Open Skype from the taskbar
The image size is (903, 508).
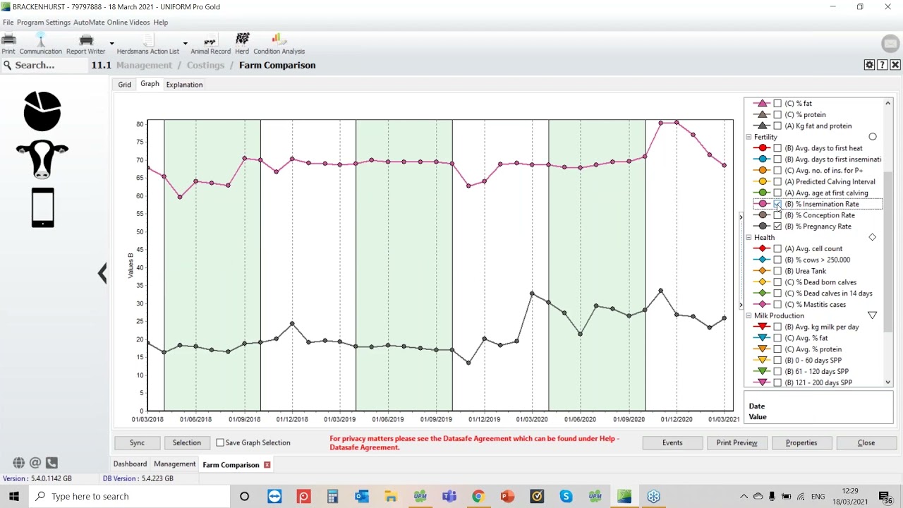[566, 497]
